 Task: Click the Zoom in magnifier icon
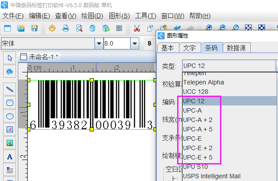coord(209,28)
